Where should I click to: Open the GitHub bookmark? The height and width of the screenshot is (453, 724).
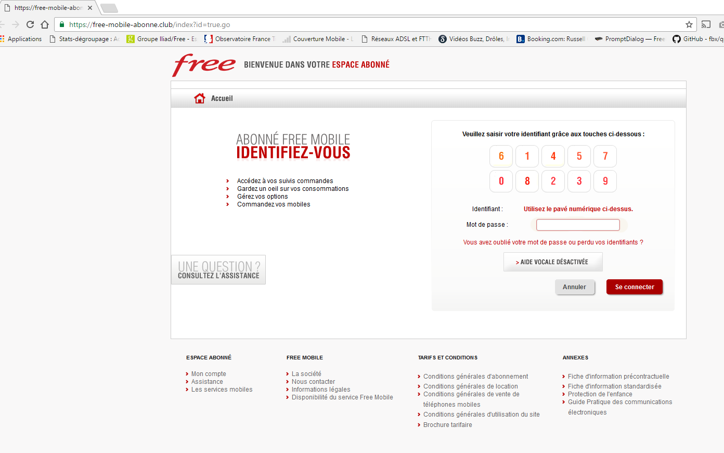click(x=696, y=39)
